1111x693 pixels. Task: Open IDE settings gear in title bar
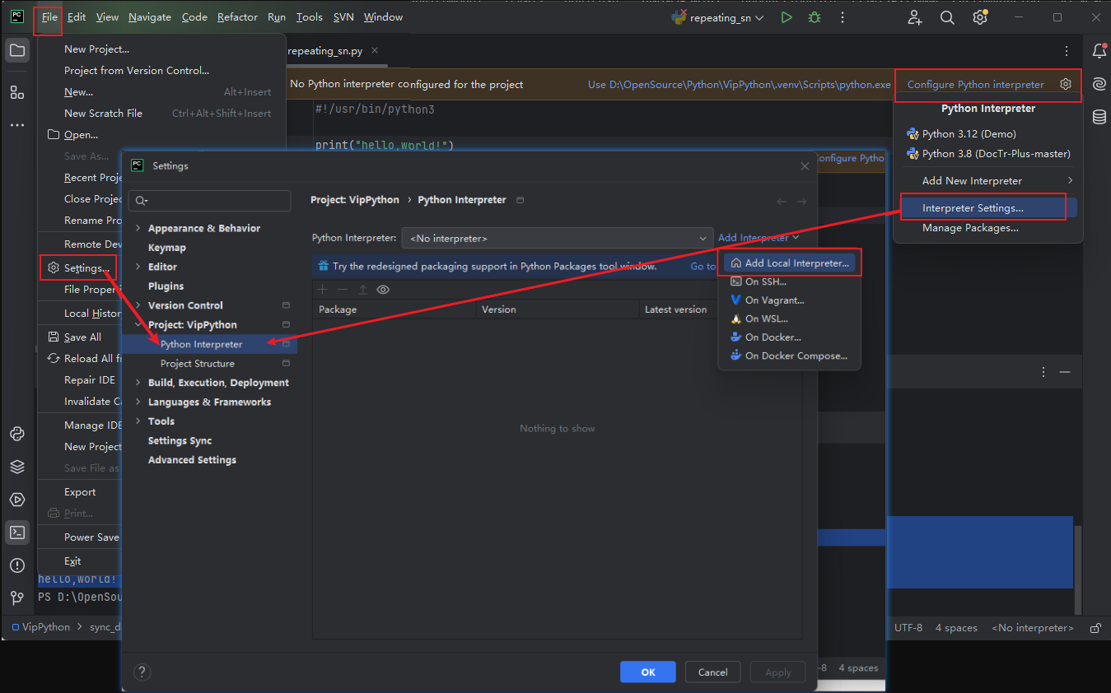point(979,17)
